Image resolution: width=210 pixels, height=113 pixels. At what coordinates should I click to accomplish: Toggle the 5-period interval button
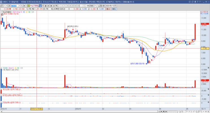(65, 6)
